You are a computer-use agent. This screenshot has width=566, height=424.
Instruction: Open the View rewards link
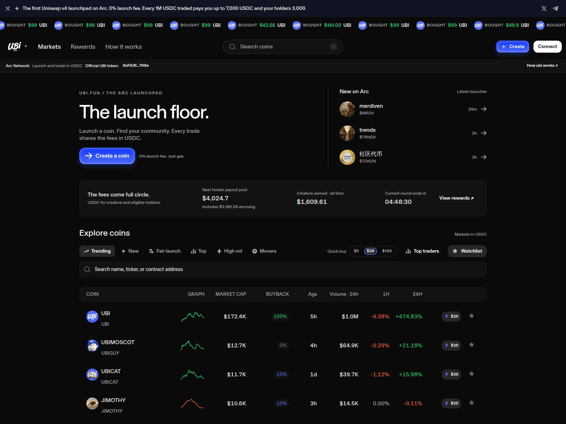pyautogui.click(x=456, y=198)
